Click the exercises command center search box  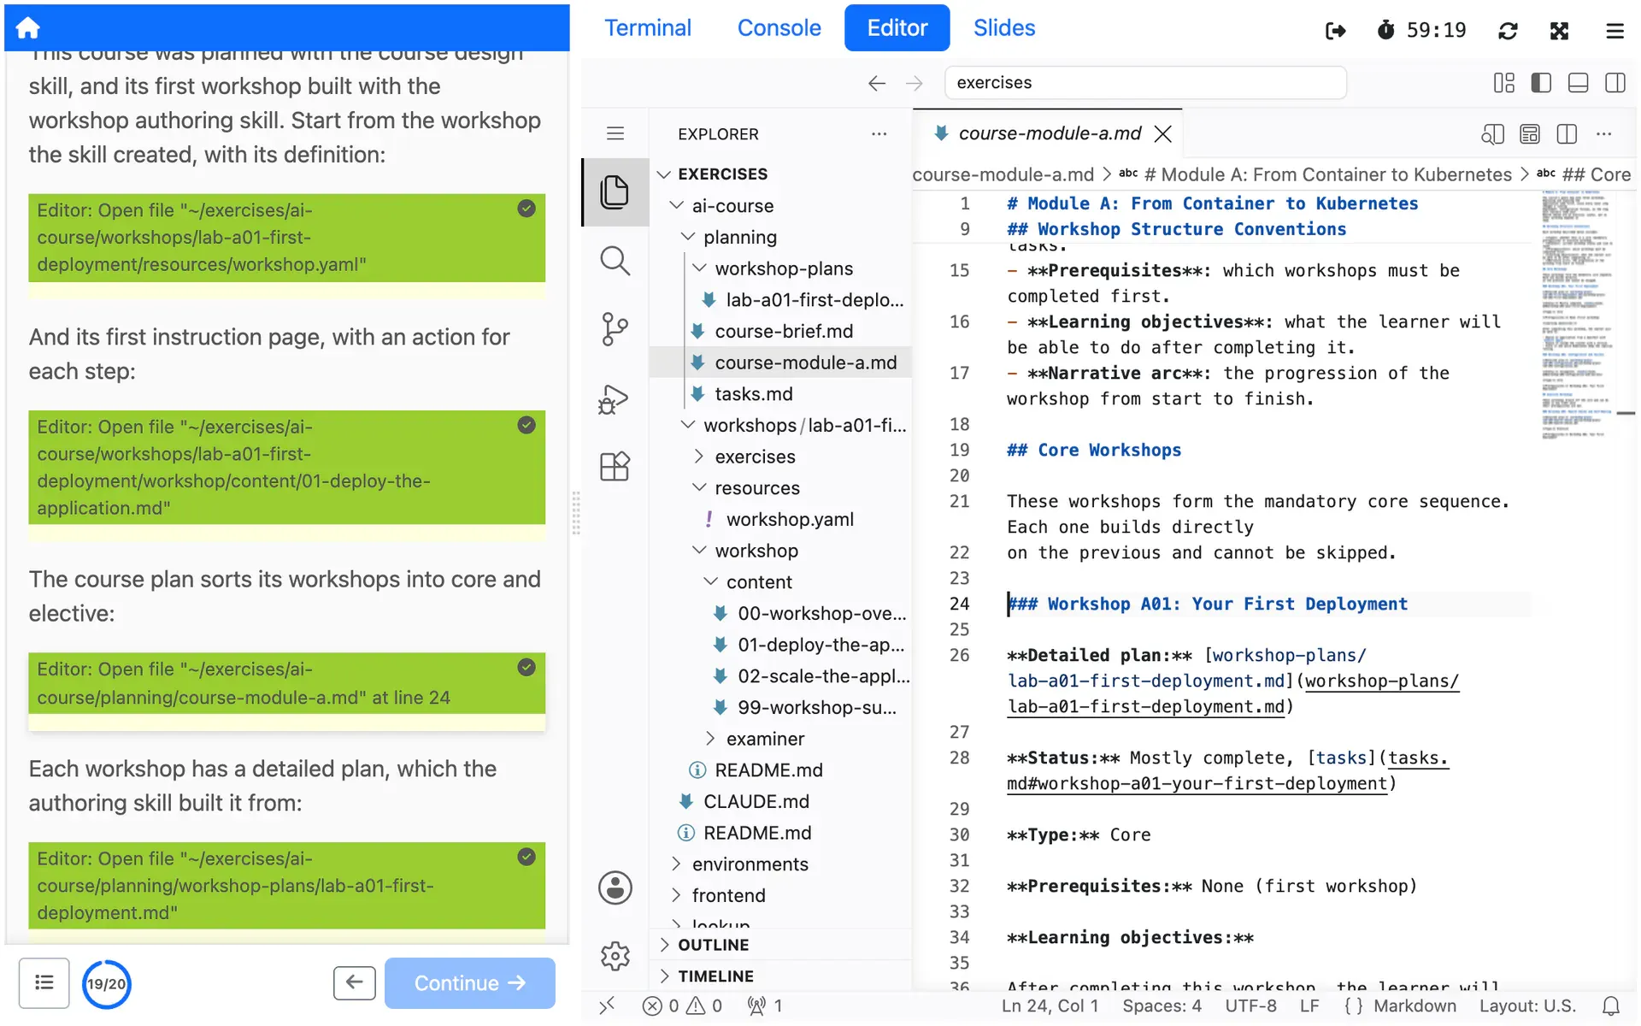point(1144,83)
